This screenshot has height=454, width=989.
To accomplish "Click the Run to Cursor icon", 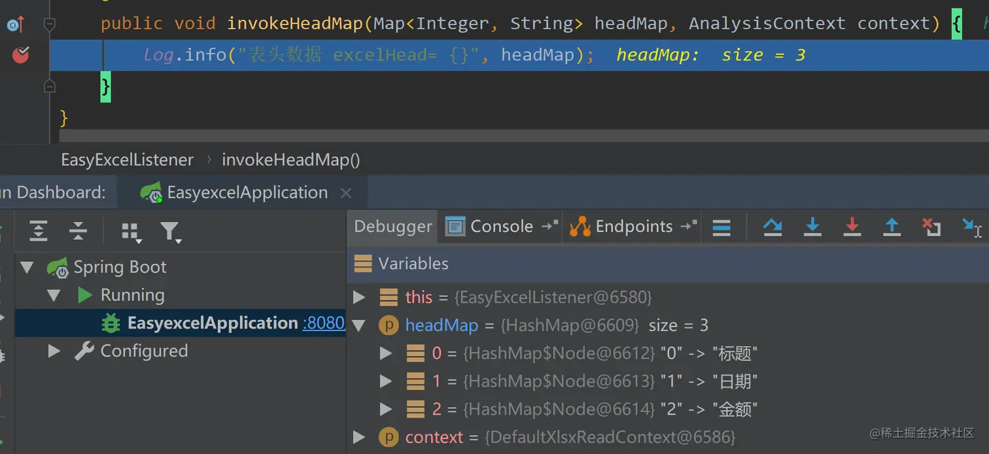I will pos(971,227).
